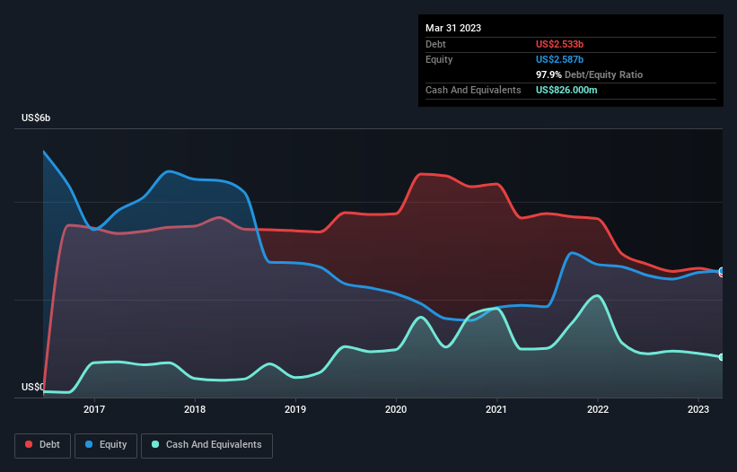This screenshot has width=737, height=472.
Task: Click the Mar 31 2023 tooltip date
Action: point(453,28)
